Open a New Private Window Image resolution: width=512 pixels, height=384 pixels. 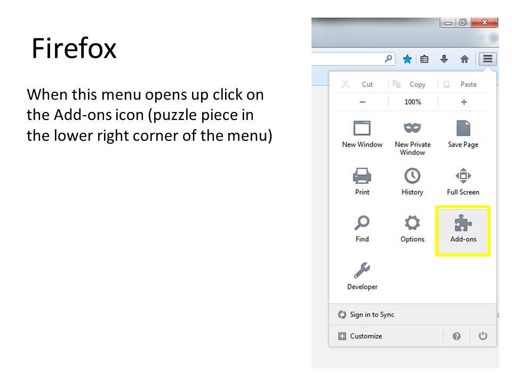tap(412, 138)
